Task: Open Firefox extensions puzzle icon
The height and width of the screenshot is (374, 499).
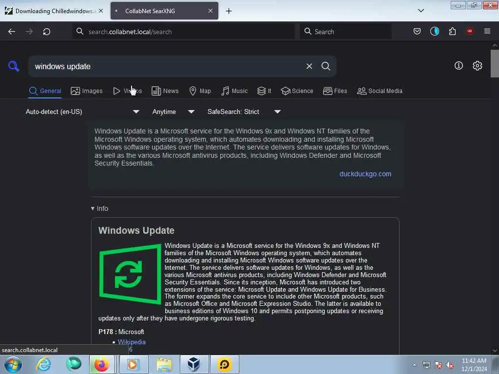Action: tap(452, 31)
